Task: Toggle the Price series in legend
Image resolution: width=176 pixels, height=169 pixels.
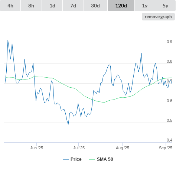Action: tap(72, 159)
